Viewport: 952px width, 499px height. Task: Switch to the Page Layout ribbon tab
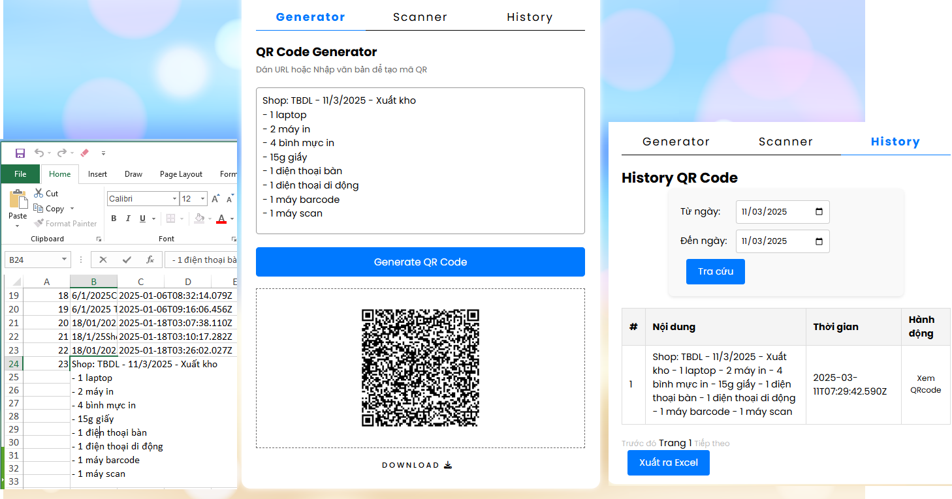[181, 174]
